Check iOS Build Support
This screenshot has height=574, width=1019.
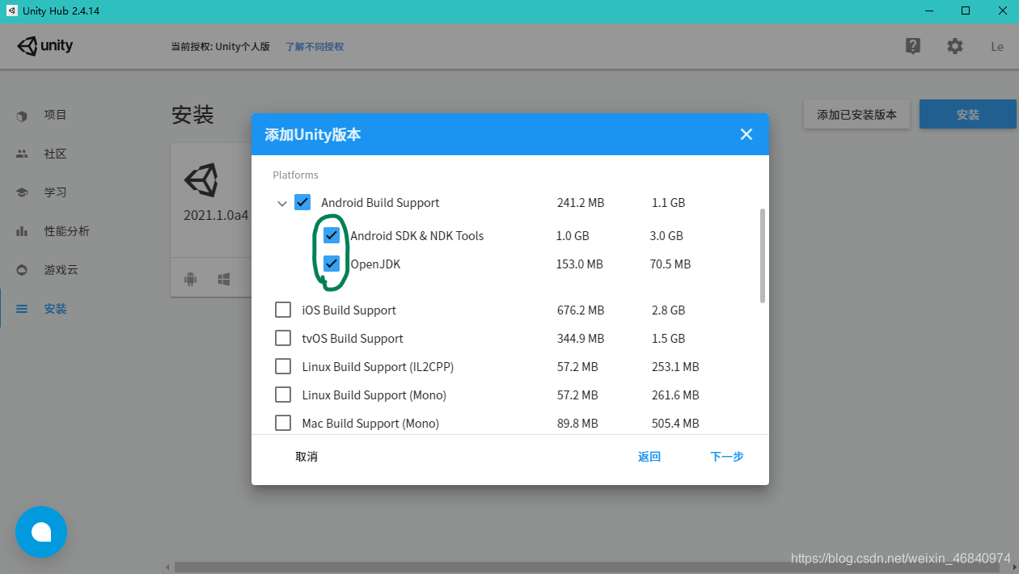pos(283,310)
